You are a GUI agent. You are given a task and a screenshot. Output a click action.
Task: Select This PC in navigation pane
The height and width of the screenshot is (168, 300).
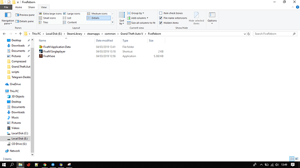pyautogui.click(x=14, y=91)
